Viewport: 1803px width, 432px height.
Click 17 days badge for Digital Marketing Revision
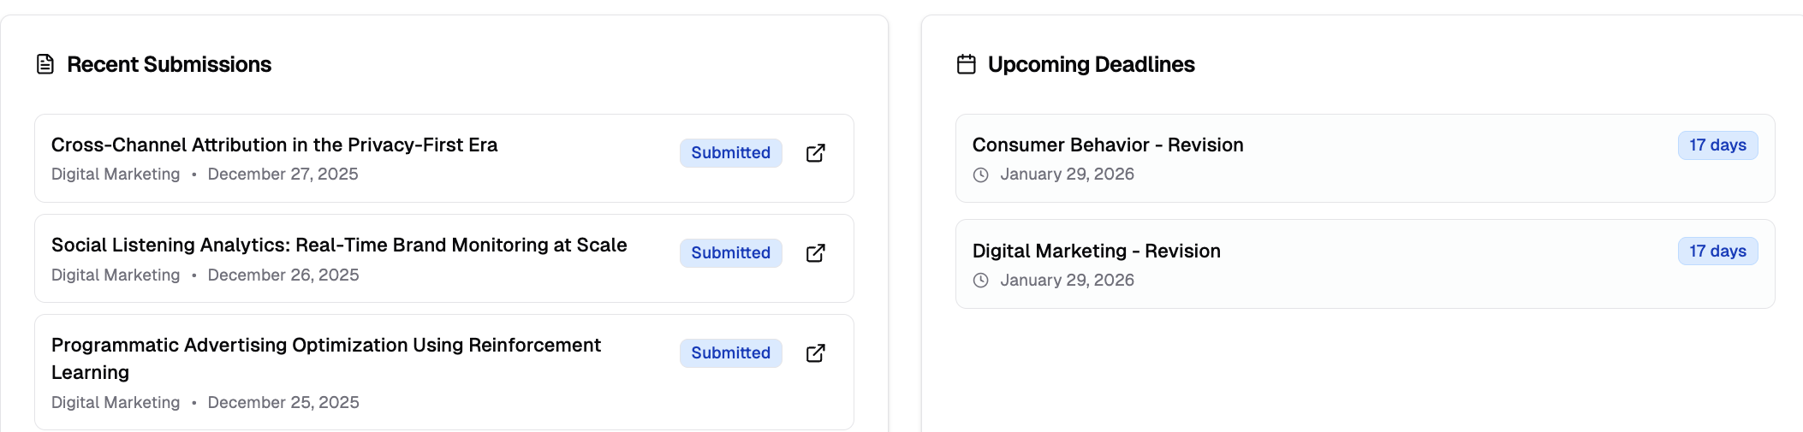pos(1717,252)
